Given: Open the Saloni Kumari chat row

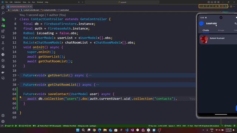Looking at the screenshot, I should click(x=218, y=39).
